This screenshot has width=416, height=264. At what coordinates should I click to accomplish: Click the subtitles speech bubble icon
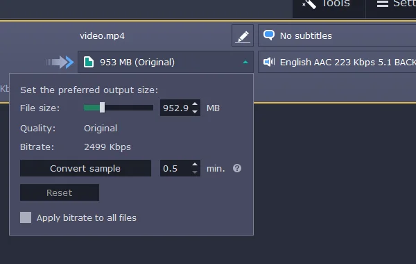(x=269, y=35)
